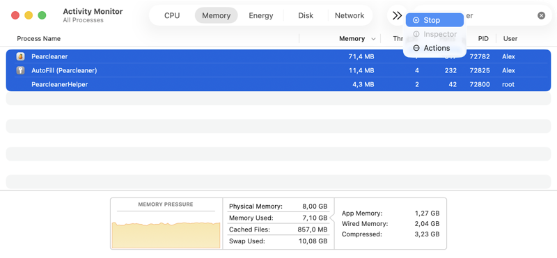Click the Compressed 3,23 GB value
The image size is (557, 258).
tap(427, 234)
